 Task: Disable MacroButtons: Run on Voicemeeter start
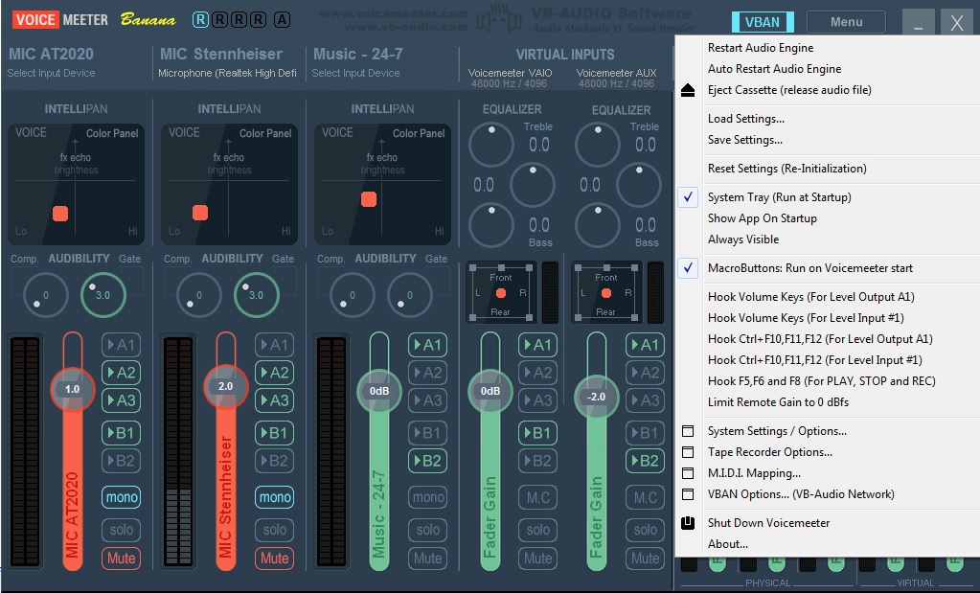tap(689, 268)
